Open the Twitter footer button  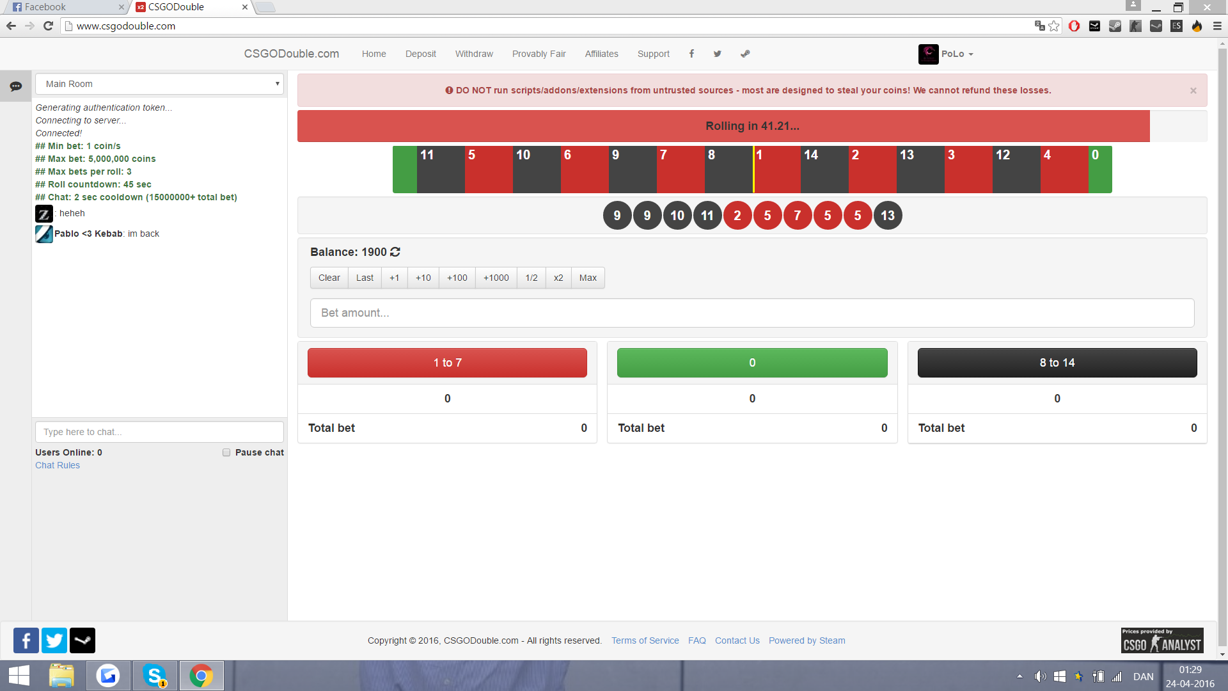pos(54,640)
